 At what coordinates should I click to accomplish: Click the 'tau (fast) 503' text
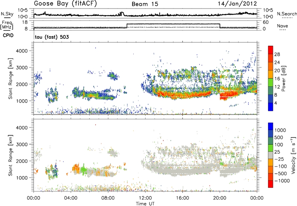[52, 37]
